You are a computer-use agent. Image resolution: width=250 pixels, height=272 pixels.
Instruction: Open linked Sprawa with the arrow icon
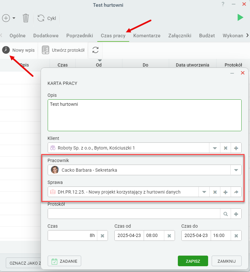pyautogui.click(x=236, y=192)
